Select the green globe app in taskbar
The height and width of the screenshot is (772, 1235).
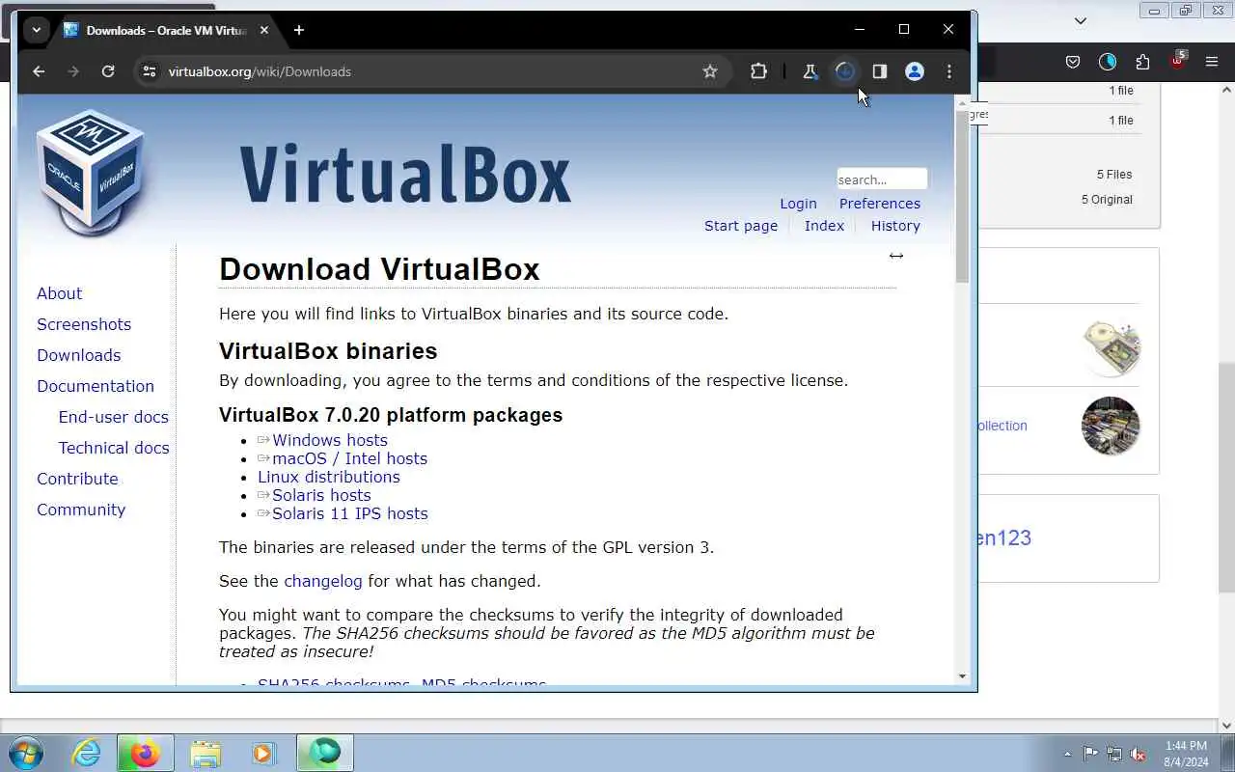click(x=325, y=753)
